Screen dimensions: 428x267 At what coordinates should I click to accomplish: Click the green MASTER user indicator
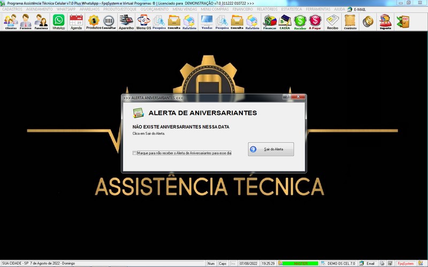[300, 263]
